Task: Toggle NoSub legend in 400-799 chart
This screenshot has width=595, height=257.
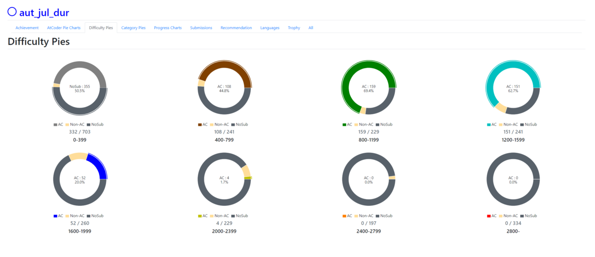Action: (x=239, y=125)
